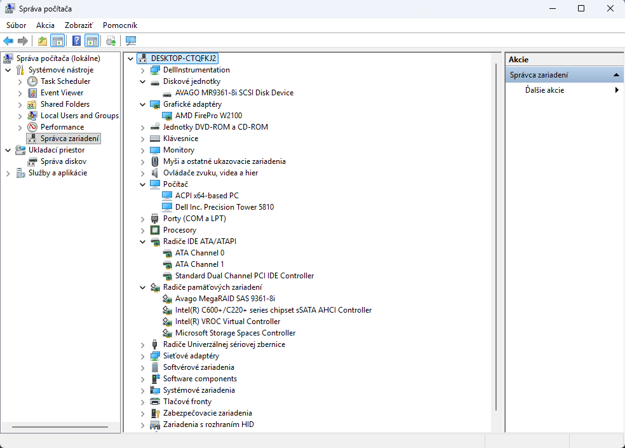Click the monitor with magnifier toolbar icon
Viewport: 625px width, 448px height.
(x=130, y=40)
